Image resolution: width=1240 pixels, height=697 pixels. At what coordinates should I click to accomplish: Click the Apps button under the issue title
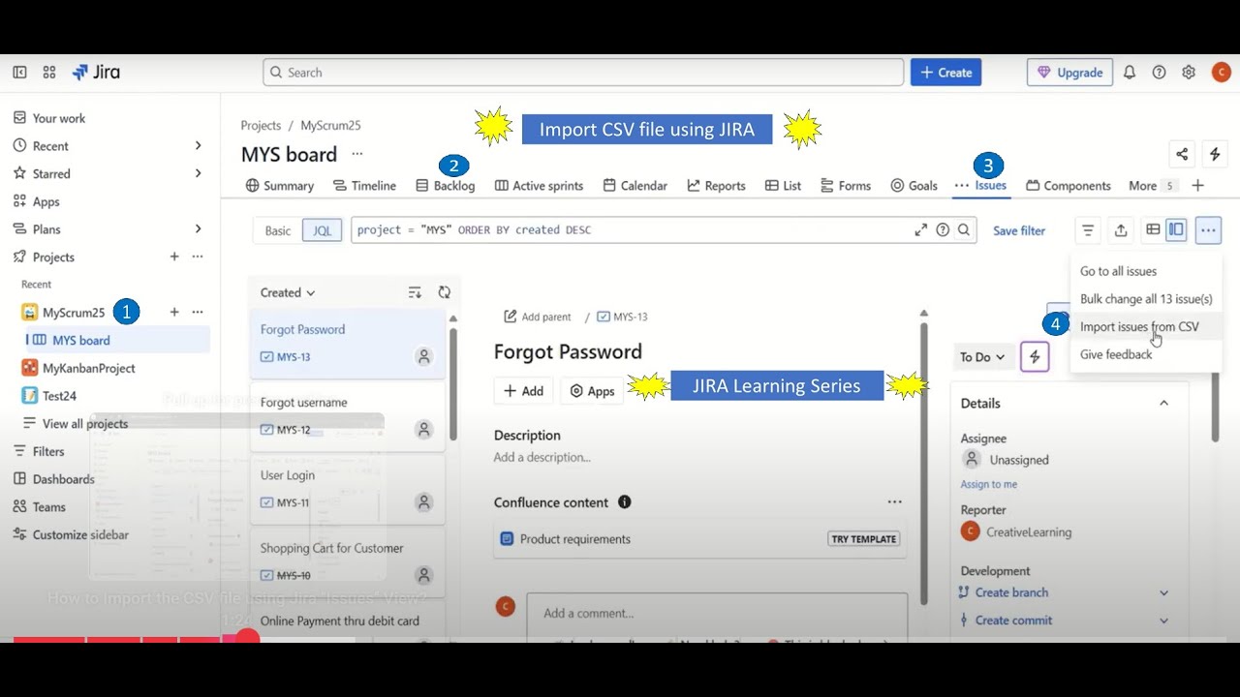[x=592, y=391]
